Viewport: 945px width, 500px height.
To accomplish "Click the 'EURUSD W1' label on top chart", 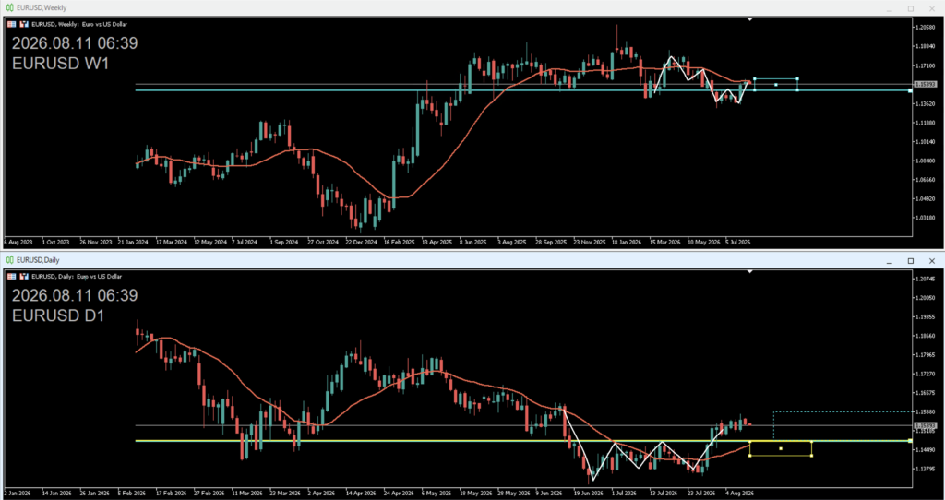I will 60,64.
